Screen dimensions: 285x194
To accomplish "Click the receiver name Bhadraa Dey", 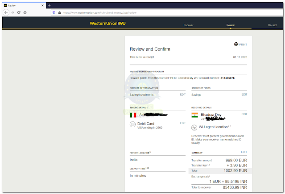I will [211, 115].
